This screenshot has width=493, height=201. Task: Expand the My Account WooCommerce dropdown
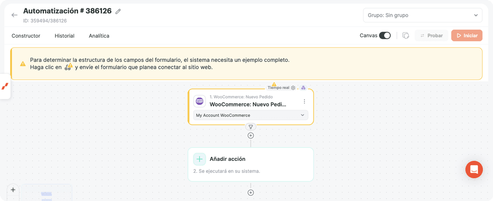coord(251,115)
